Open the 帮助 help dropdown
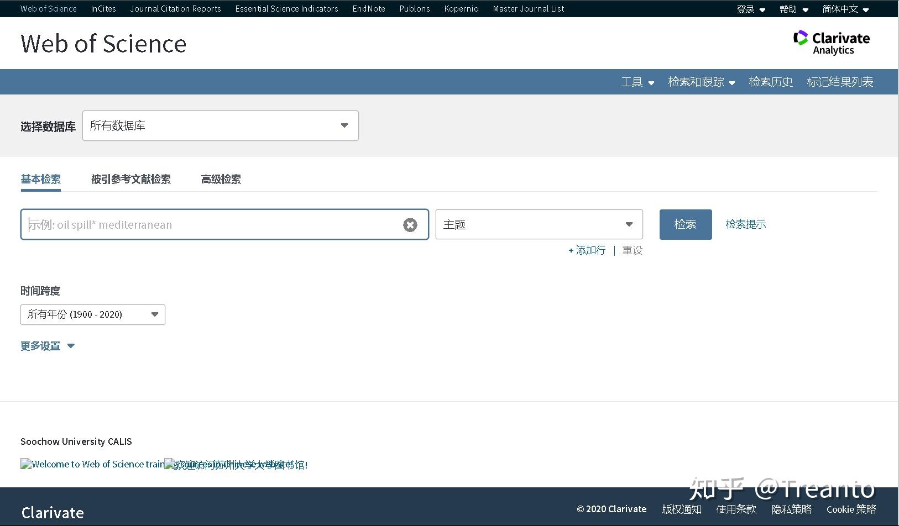 coord(794,9)
